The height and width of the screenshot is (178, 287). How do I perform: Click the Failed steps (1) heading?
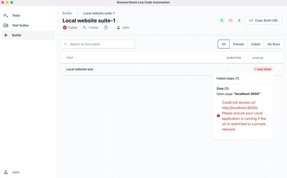[228, 78]
